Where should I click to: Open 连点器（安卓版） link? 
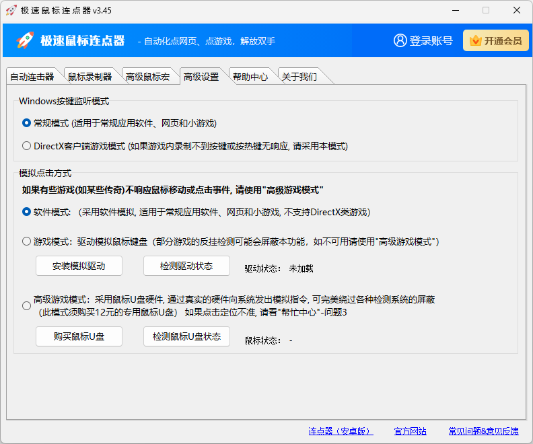tap(341, 431)
